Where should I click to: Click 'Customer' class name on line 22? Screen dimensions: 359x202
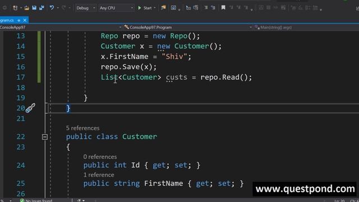tap(140, 137)
